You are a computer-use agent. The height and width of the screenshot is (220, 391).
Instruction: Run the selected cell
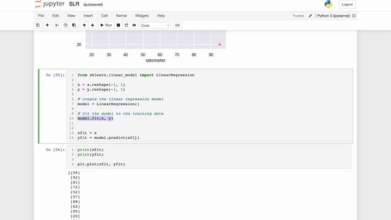click(x=106, y=25)
